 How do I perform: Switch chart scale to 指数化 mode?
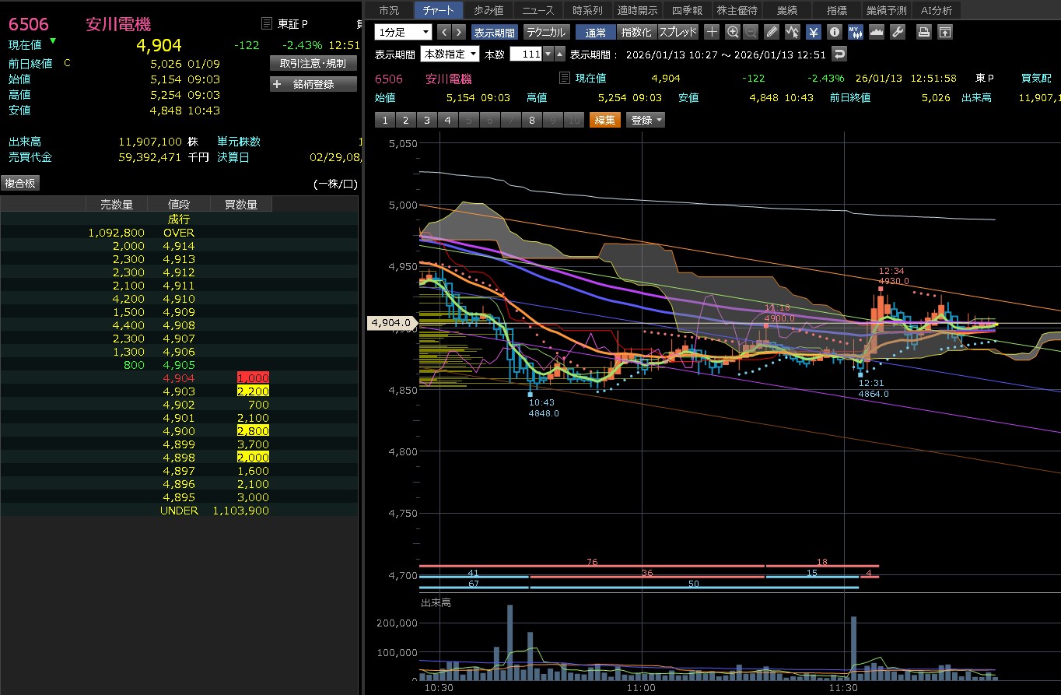point(636,32)
